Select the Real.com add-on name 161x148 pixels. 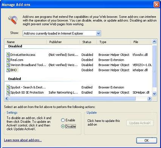[17, 60]
